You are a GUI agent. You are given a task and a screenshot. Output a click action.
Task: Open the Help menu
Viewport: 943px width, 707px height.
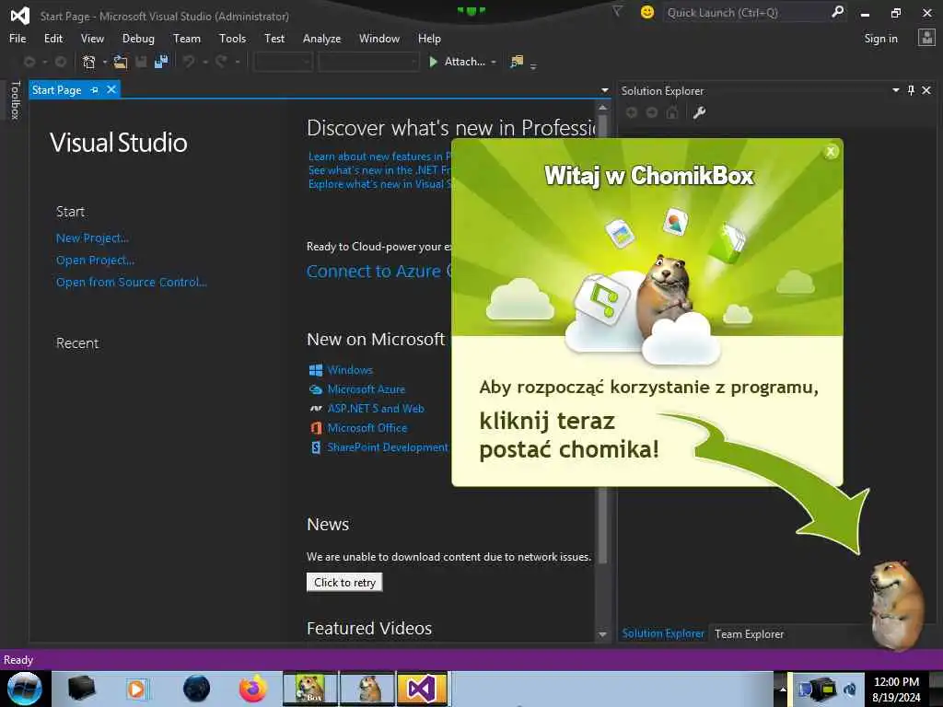[429, 39]
